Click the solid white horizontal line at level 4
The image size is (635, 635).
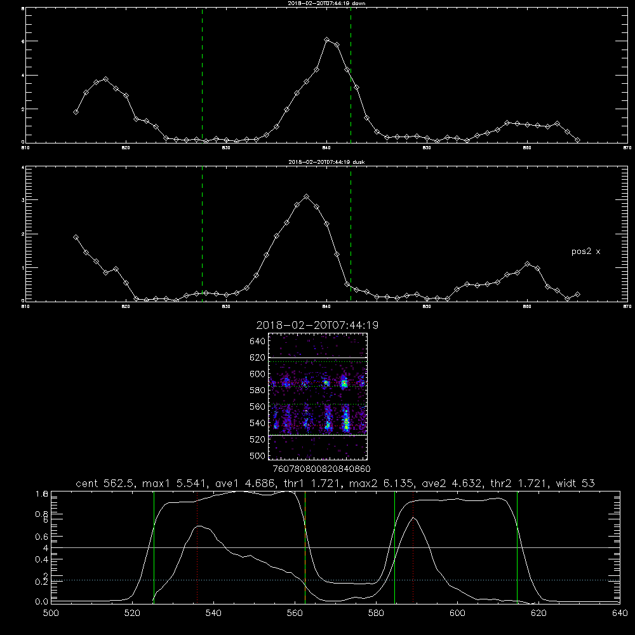(335, 547)
